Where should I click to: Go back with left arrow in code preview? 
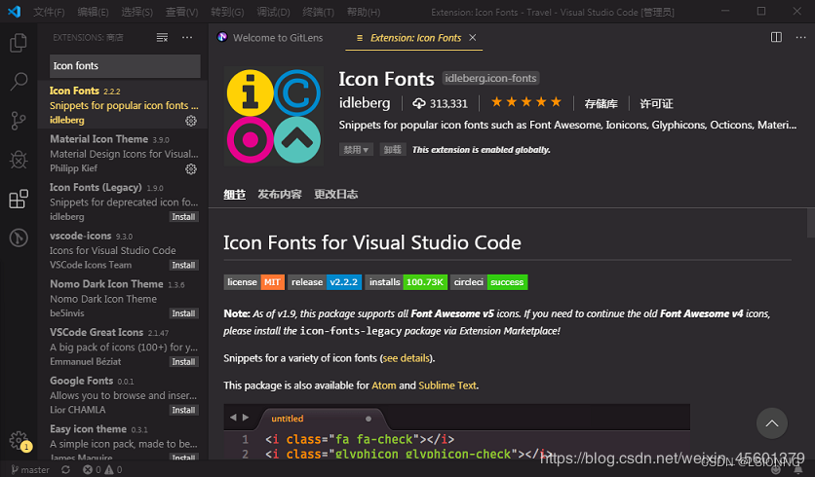click(233, 418)
